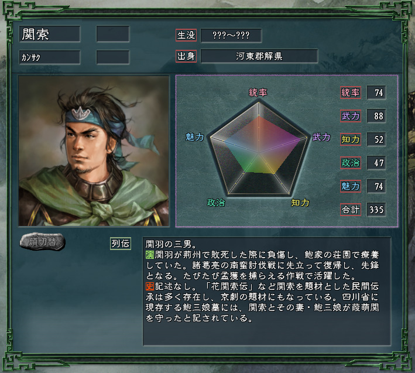Screen dimensions: 415x373
Task: Click the 武力 value 88 box
Action: [376, 116]
